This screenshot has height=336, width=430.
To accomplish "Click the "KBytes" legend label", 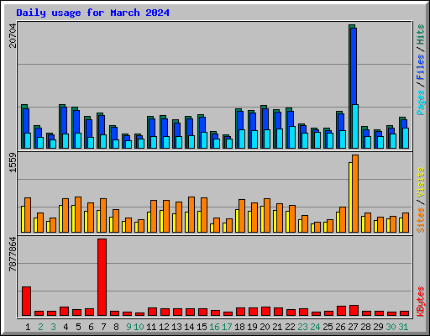I will coord(421,302).
